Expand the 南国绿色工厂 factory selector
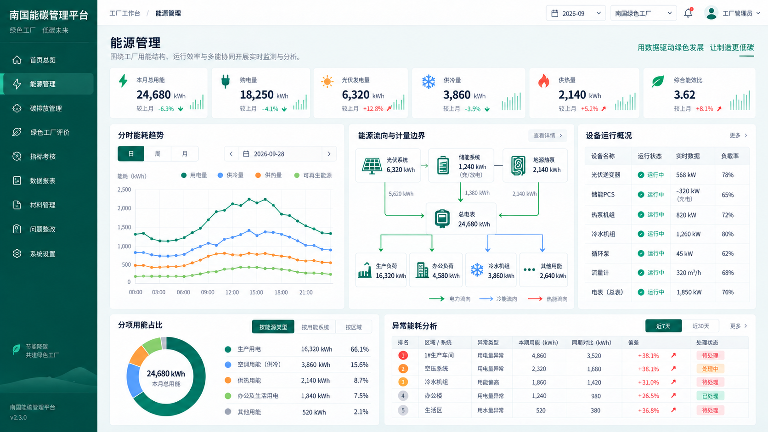Screen dimensions: 768x432 click(x=644, y=13)
